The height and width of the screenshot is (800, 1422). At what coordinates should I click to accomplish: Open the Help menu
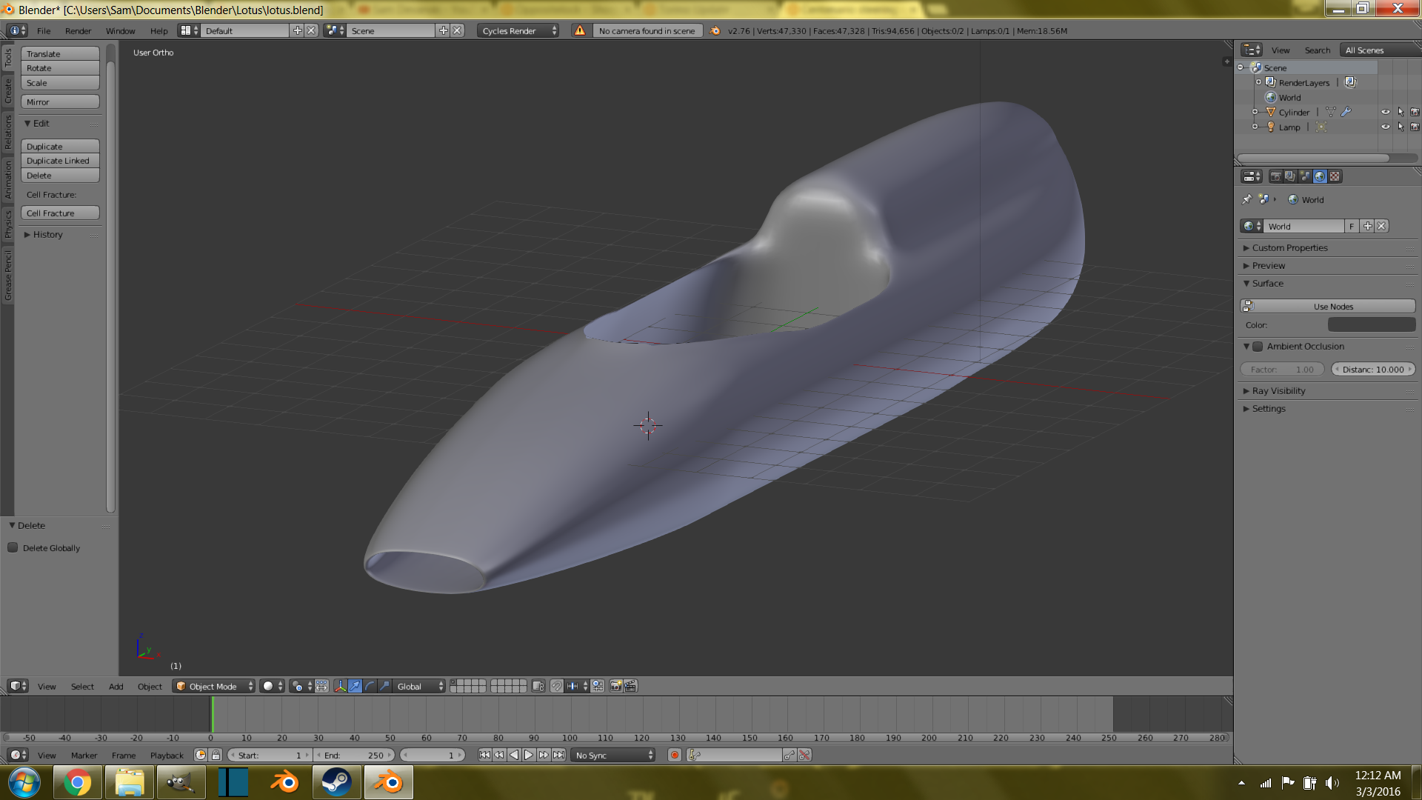click(158, 30)
